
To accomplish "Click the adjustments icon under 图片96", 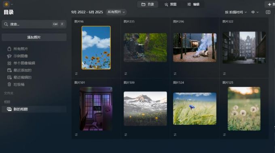I will 76,74.
